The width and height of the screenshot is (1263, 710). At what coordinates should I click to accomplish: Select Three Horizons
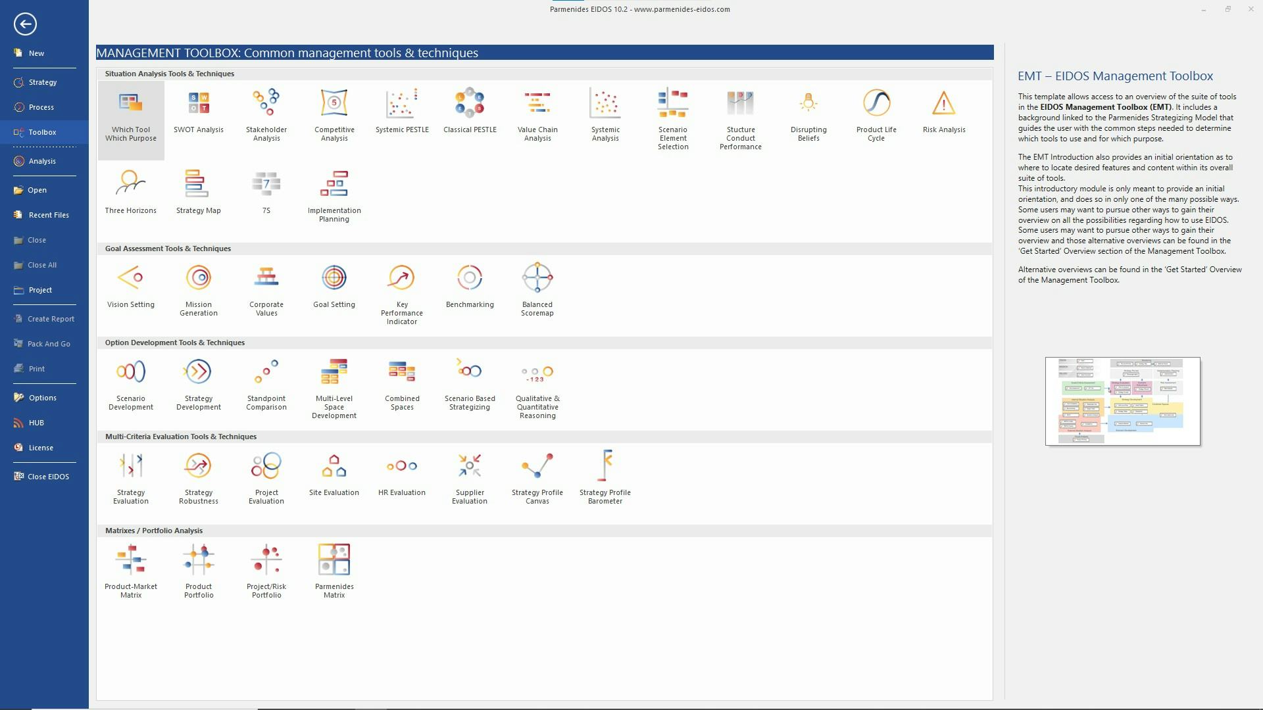click(x=130, y=191)
